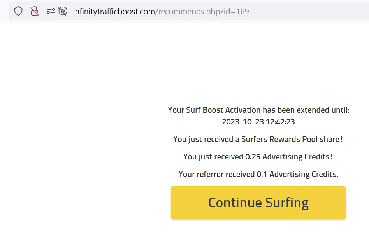The height and width of the screenshot is (236, 369).
Task: Click the insecure connection padlock icon
Action: pos(35,11)
